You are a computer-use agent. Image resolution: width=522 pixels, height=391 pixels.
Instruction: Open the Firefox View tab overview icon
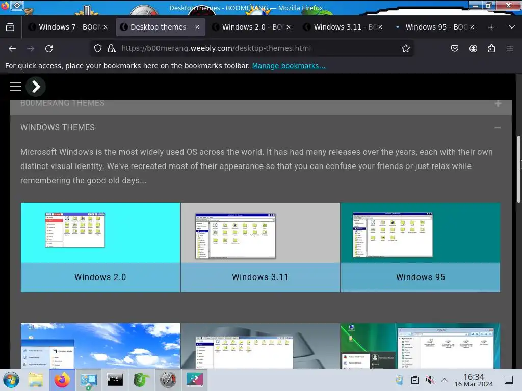coord(10,27)
